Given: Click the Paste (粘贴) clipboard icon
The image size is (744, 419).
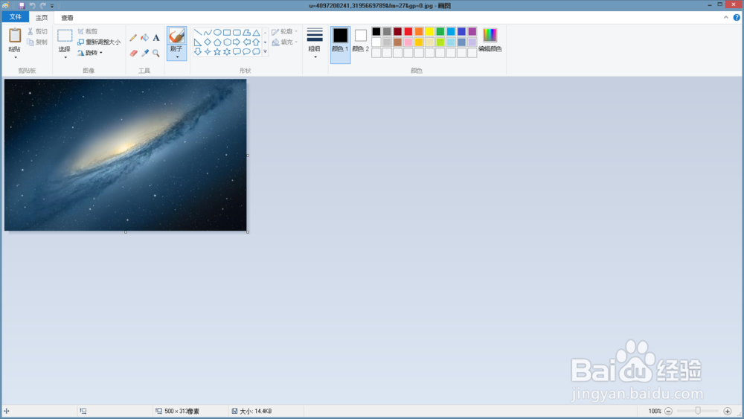Looking at the screenshot, I should (x=15, y=36).
